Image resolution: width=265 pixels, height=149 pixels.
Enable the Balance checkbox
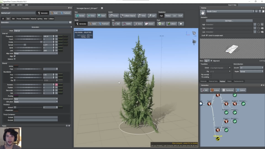(15, 59)
